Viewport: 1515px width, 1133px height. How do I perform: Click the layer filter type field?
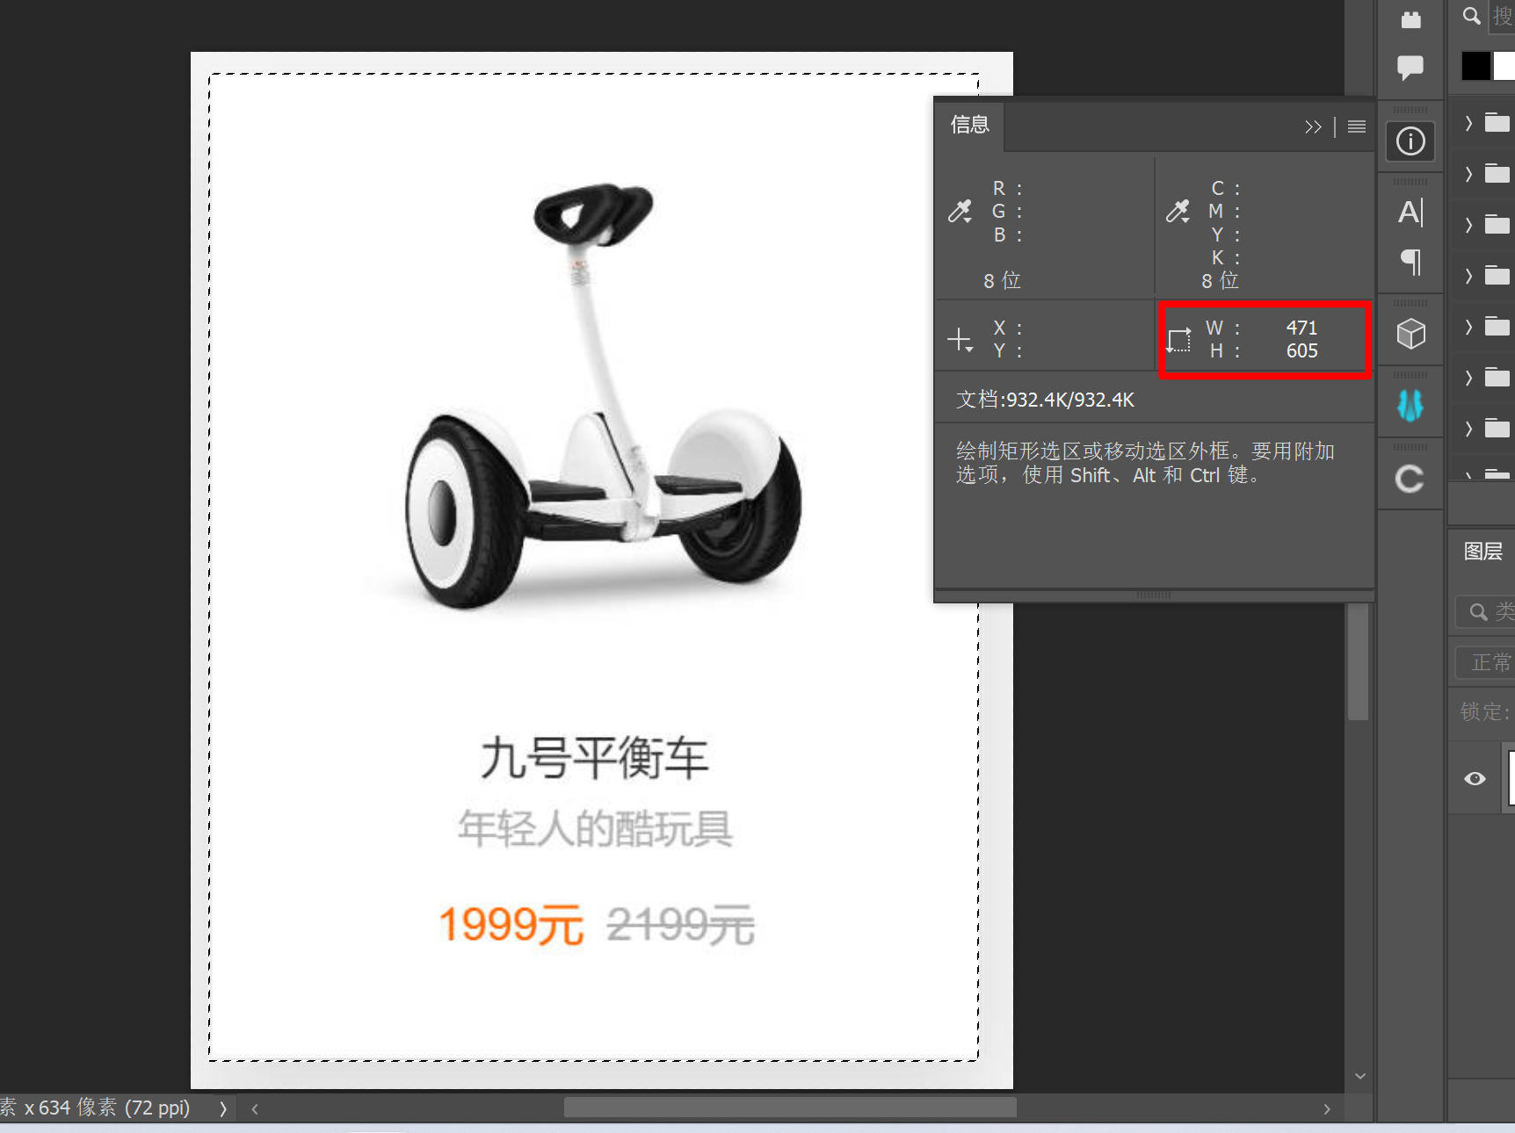pos(1485,611)
